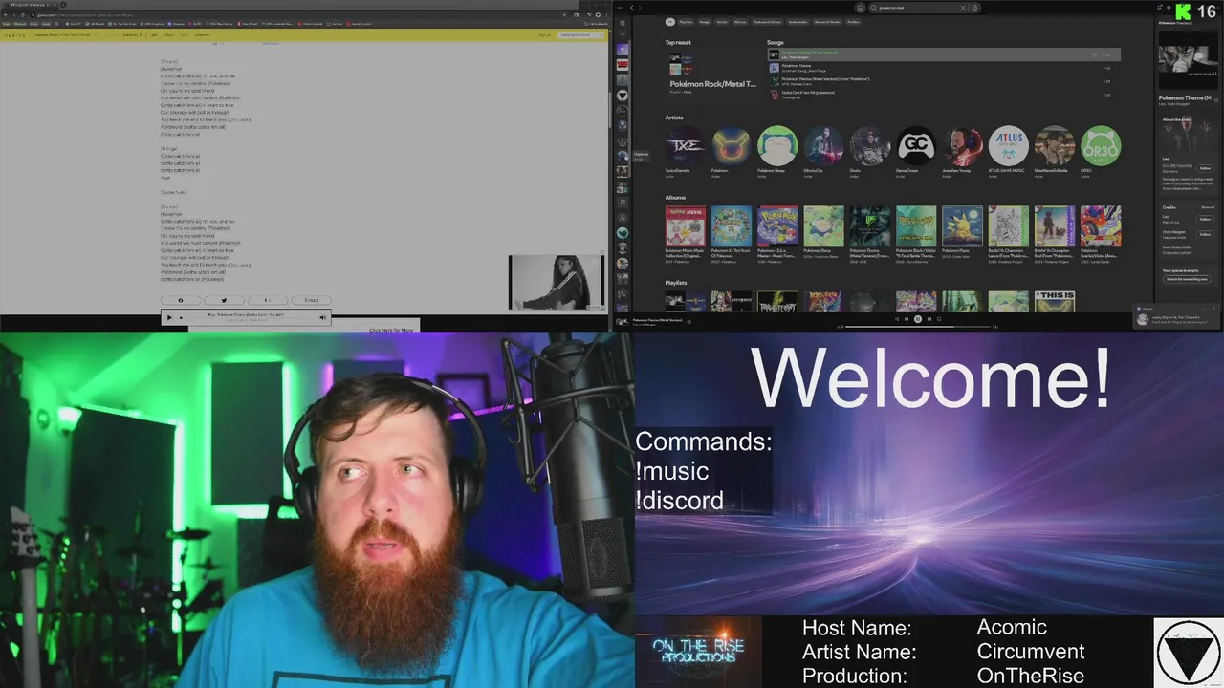Screen dimensions: 1224x688
Task: Switch to Podcasts & Shows filter chip
Action: [768, 22]
